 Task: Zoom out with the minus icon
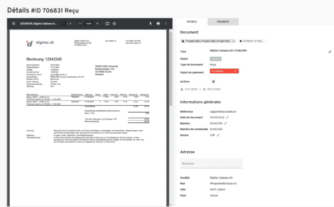(80, 24)
